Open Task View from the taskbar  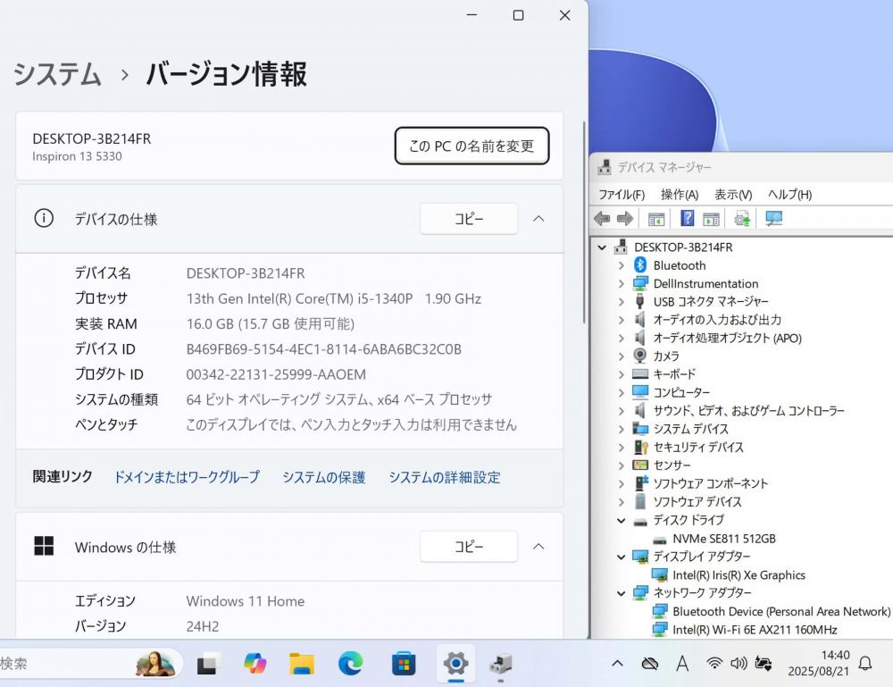point(207,664)
